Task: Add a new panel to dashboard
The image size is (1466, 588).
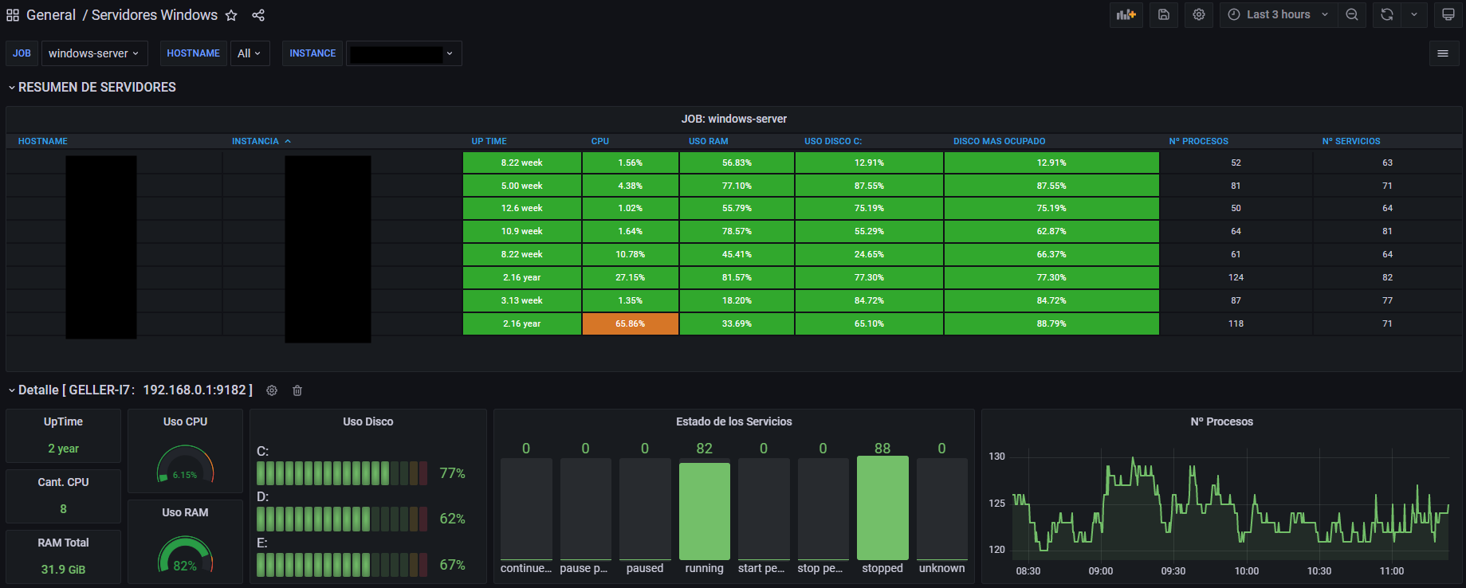Action: tap(1126, 14)
